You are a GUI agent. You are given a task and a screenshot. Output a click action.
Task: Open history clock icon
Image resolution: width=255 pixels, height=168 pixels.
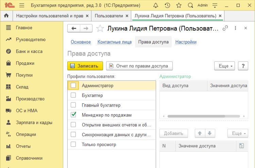click(167, 5)
